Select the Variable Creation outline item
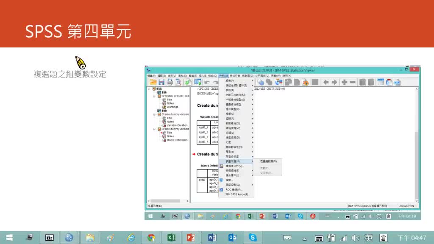This screenshot has height=244, width=434. click(x=177, y=125)
